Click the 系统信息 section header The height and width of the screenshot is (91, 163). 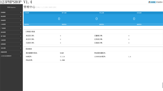(29, 49)
